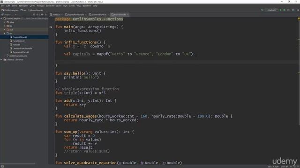300x168 pixels.
Task: Expand the out folder
Action: (x=4, y=30)
